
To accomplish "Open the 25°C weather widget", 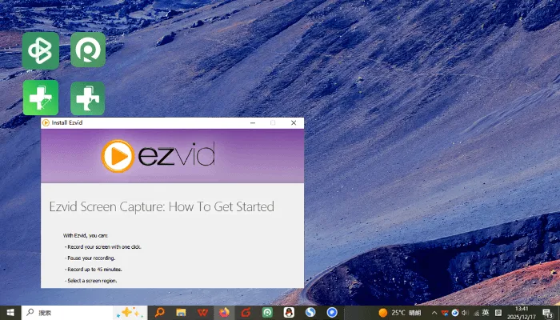I will click(x=400, y=313).
